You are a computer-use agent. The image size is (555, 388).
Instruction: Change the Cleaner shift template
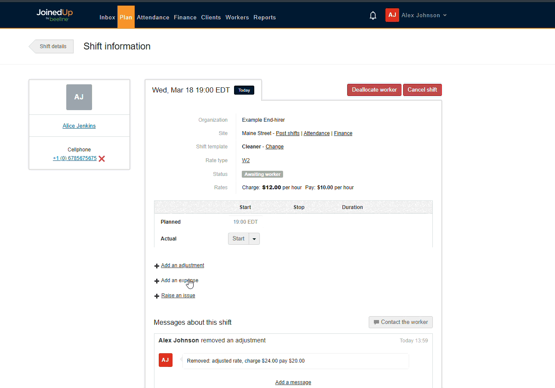(x=274, y=146)
